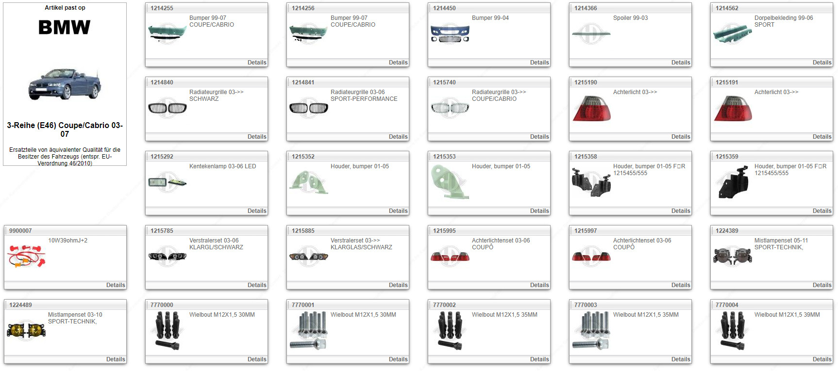838x371 pixels.
Task: Open chrome grille thumbnail in 1215740
Action: (x=450, y=108)
